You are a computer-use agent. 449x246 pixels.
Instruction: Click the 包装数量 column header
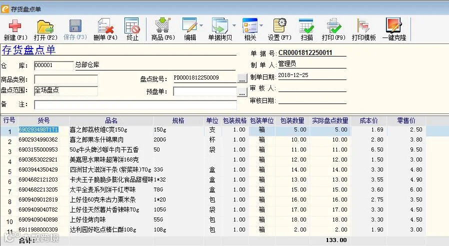point(292,120)
